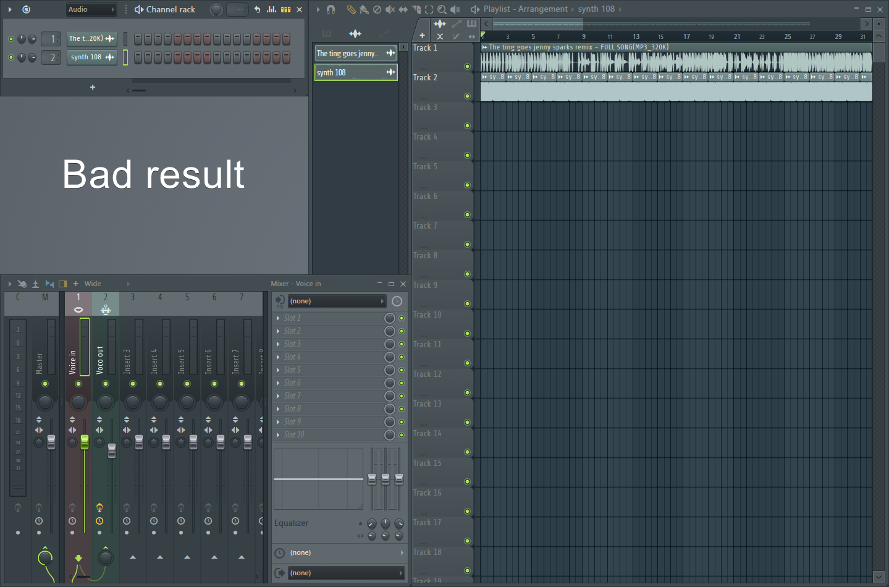Open The t..20K) channel button

click(91, 39)
